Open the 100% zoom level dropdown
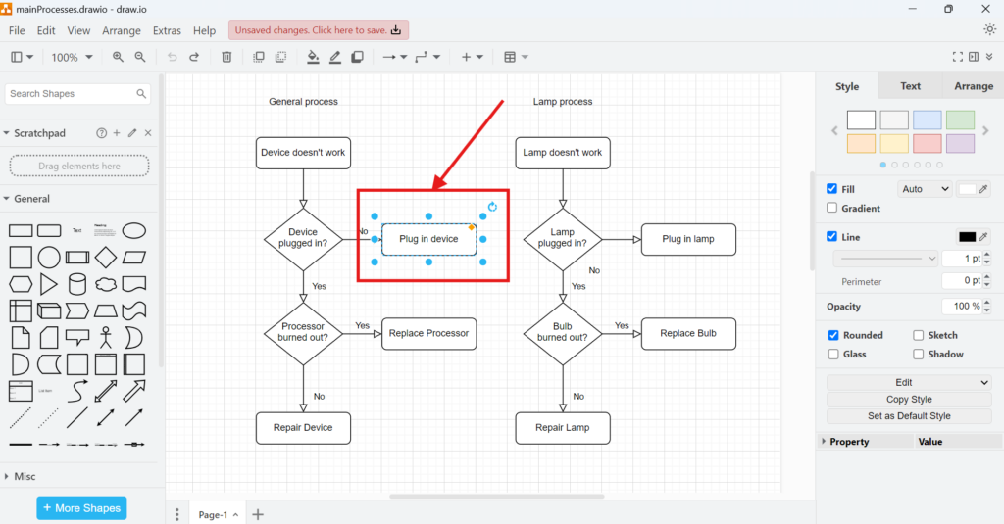The image size is (1004, 524). tap(72, 57)
